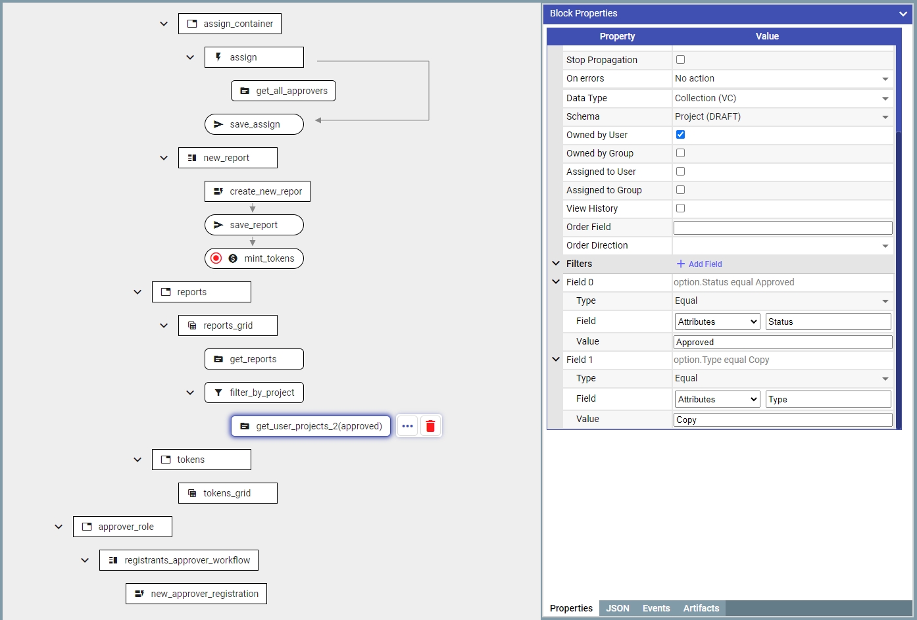Click the lightning bolt icon on assign block
Screen dimensions: 917x620
coord(218,57)
